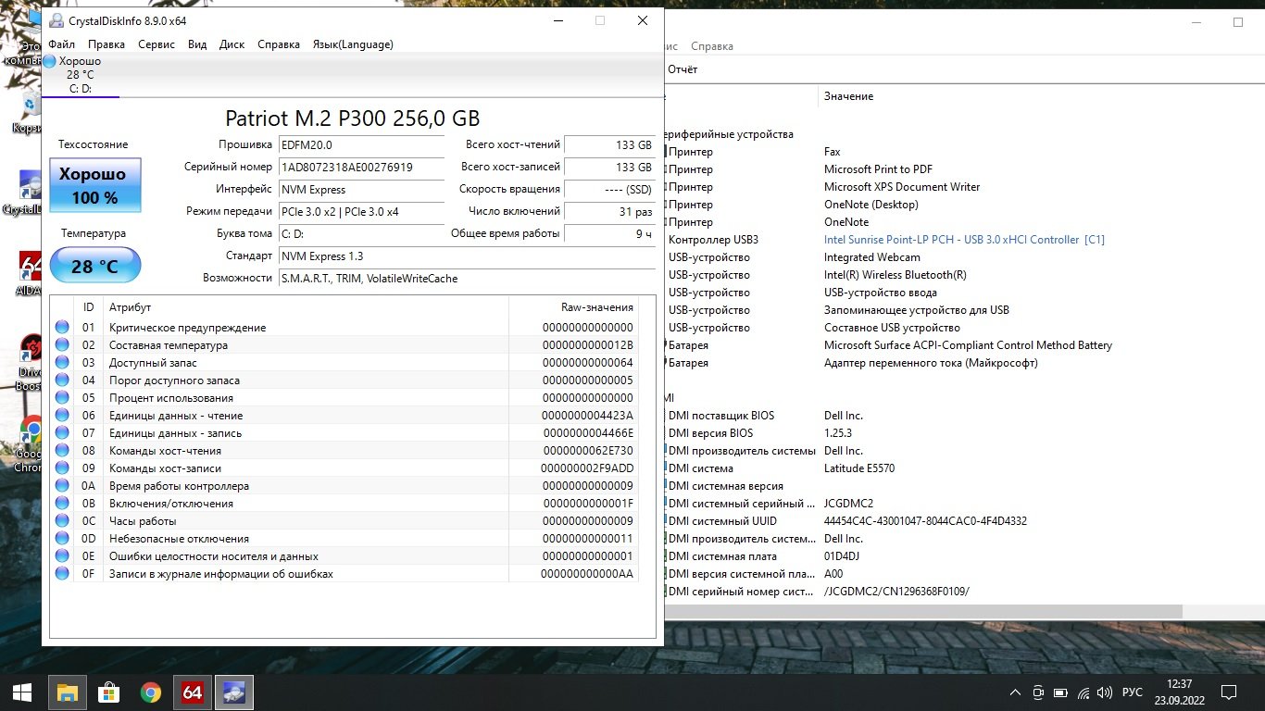This screenshot has width=1265, height=711.
Task: Open the Сервис menu in CrystalDiskInfo
Action: pyautogui.click(x=157, y=44)
